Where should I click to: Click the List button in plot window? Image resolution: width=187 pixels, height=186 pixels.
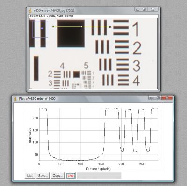click(30, 176)
